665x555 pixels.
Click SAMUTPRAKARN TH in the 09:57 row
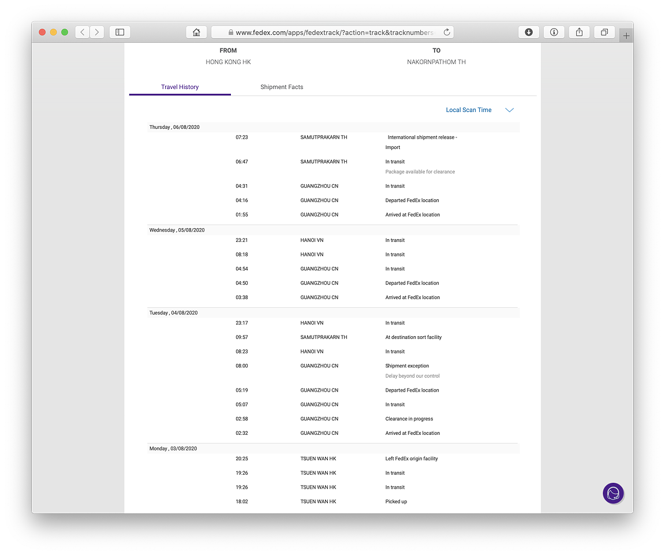pyautogui.click(x=324, y=337)
